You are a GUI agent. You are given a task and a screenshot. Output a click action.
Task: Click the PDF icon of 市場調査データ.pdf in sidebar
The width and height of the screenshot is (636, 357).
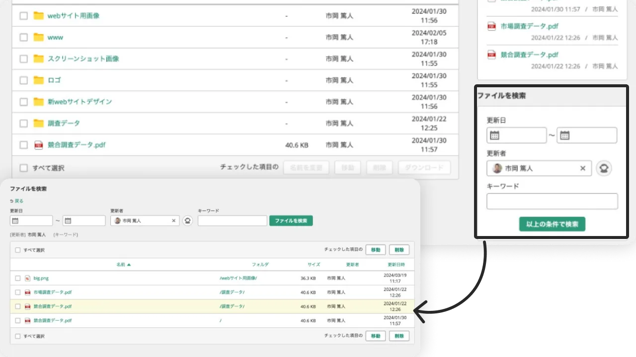click(490, 26)
